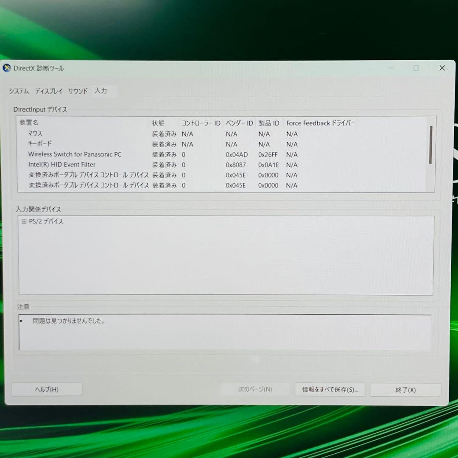458x458 pixels.
Task: Click 情報をすべて保存(S) to save all information
Action: pyautogui.click(x=330, y=389)
